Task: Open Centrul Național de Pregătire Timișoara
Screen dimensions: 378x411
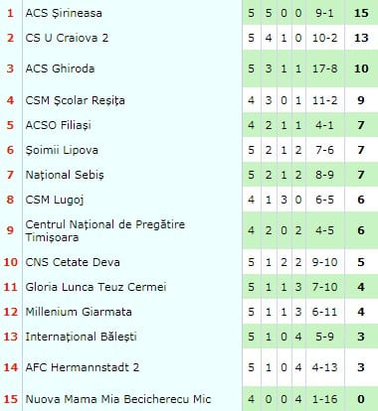Action: tap(105, 230)
